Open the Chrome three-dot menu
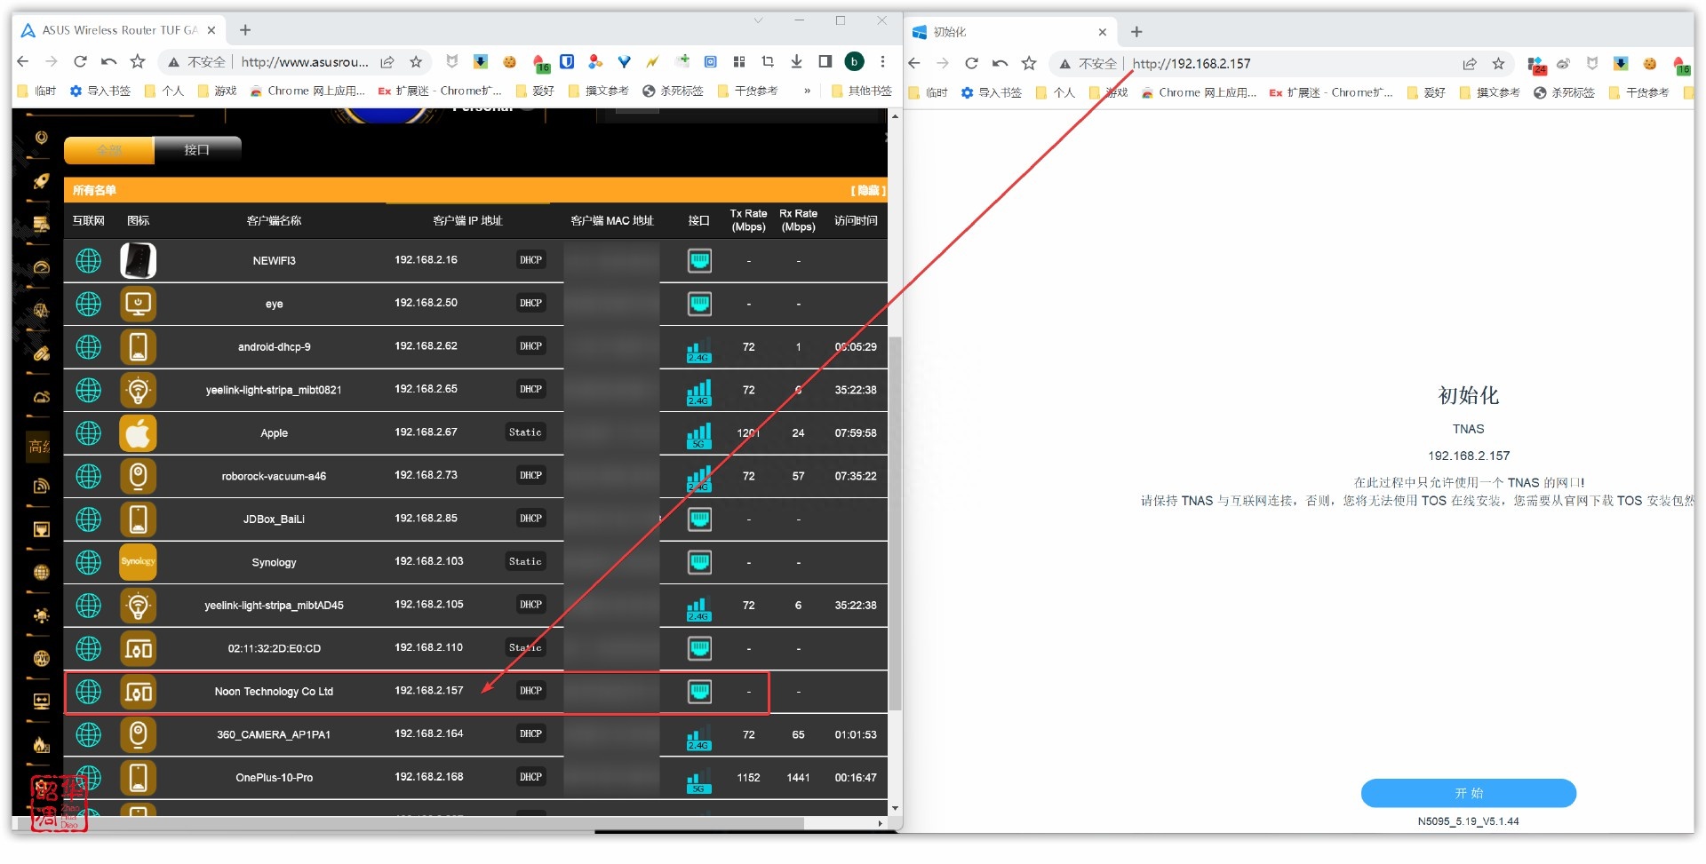1706x864 pixels. tap(882, 61)
